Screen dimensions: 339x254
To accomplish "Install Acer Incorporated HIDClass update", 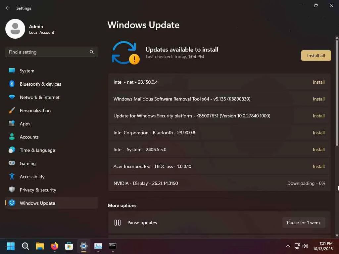I will coord(318,166).
